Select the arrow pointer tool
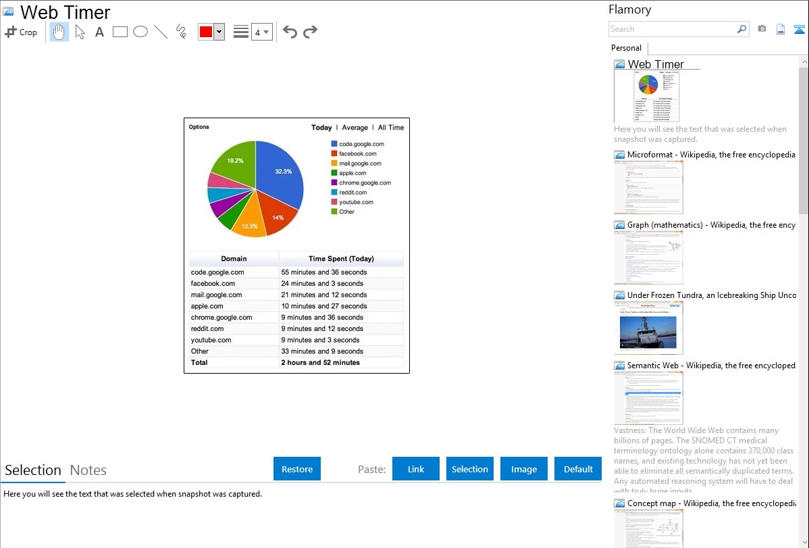 click(80, 32)
